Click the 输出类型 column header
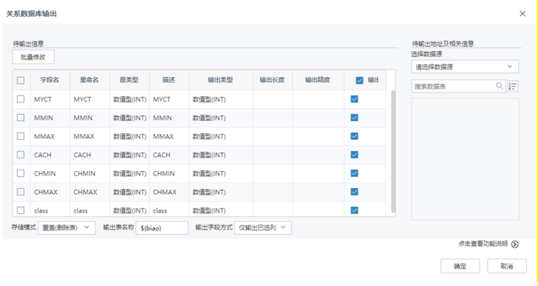 coord(221,80)
